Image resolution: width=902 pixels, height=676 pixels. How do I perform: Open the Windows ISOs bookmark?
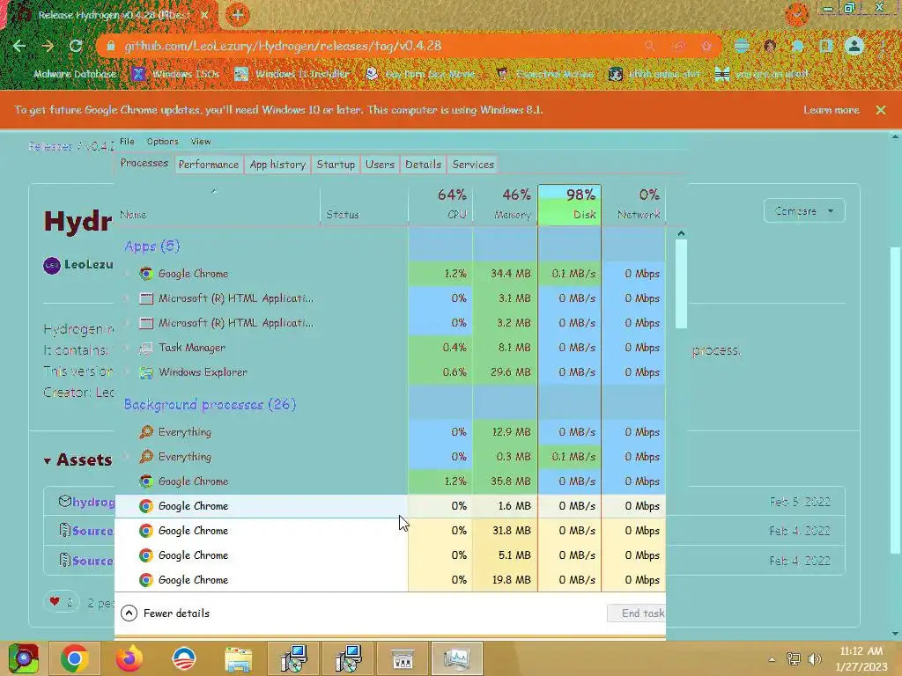click(176, 74)
